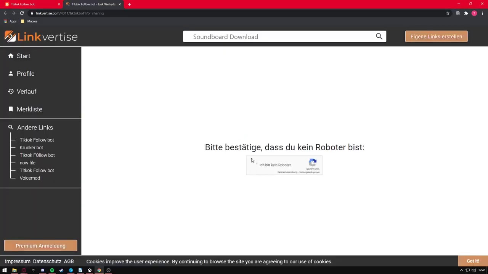Show hidden system tray icons
Viewport: 488px width, 274px height.
(461, 270)
